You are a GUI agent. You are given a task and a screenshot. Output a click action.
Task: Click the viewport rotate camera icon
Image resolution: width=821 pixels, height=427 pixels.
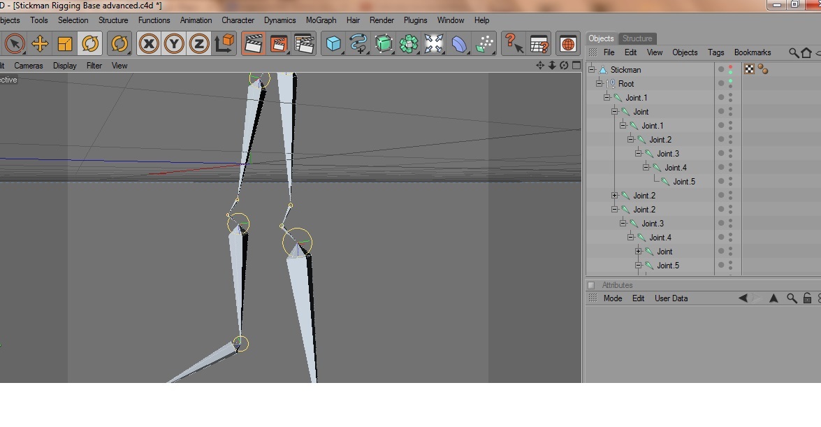(564, 66)
